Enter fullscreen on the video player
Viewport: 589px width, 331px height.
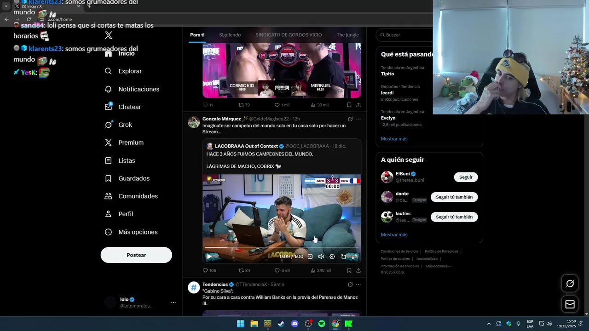pyautogui.click(x=354, y=257)
